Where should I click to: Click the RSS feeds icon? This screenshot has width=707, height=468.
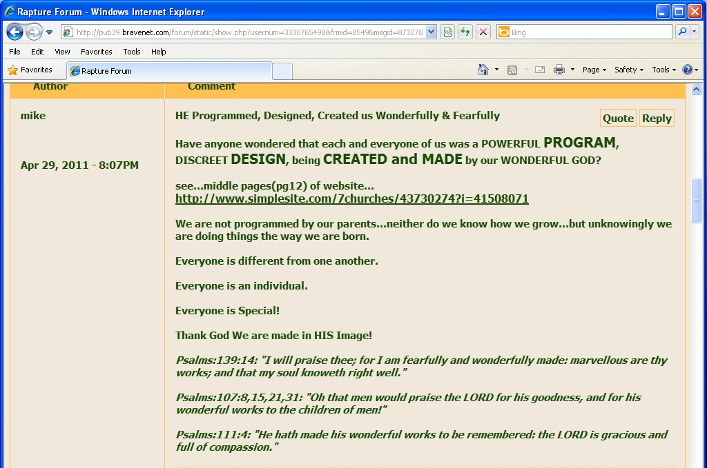click(512, 70)
